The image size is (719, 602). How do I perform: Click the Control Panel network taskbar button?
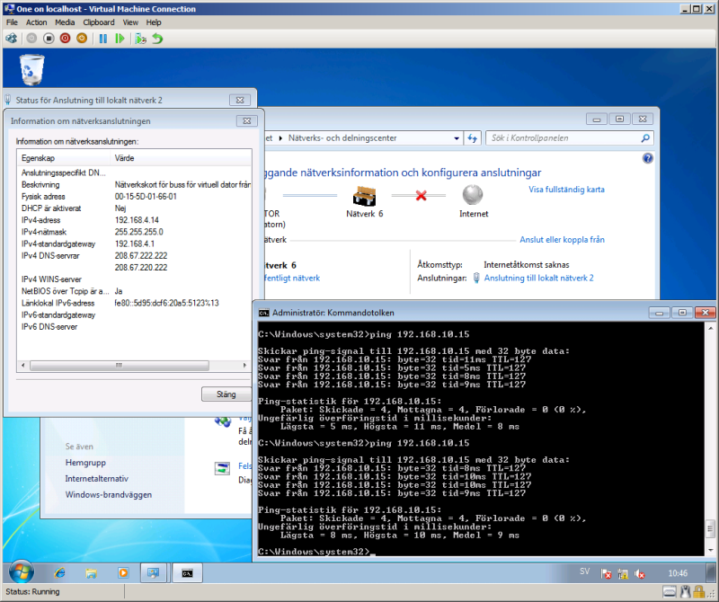point(153,572)
